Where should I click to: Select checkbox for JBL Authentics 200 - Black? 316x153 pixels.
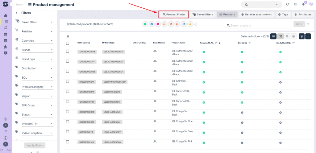[x=68, y=52]
